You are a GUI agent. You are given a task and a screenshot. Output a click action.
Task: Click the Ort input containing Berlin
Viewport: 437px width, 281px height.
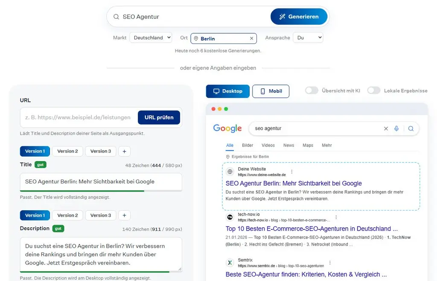[224, 38]
